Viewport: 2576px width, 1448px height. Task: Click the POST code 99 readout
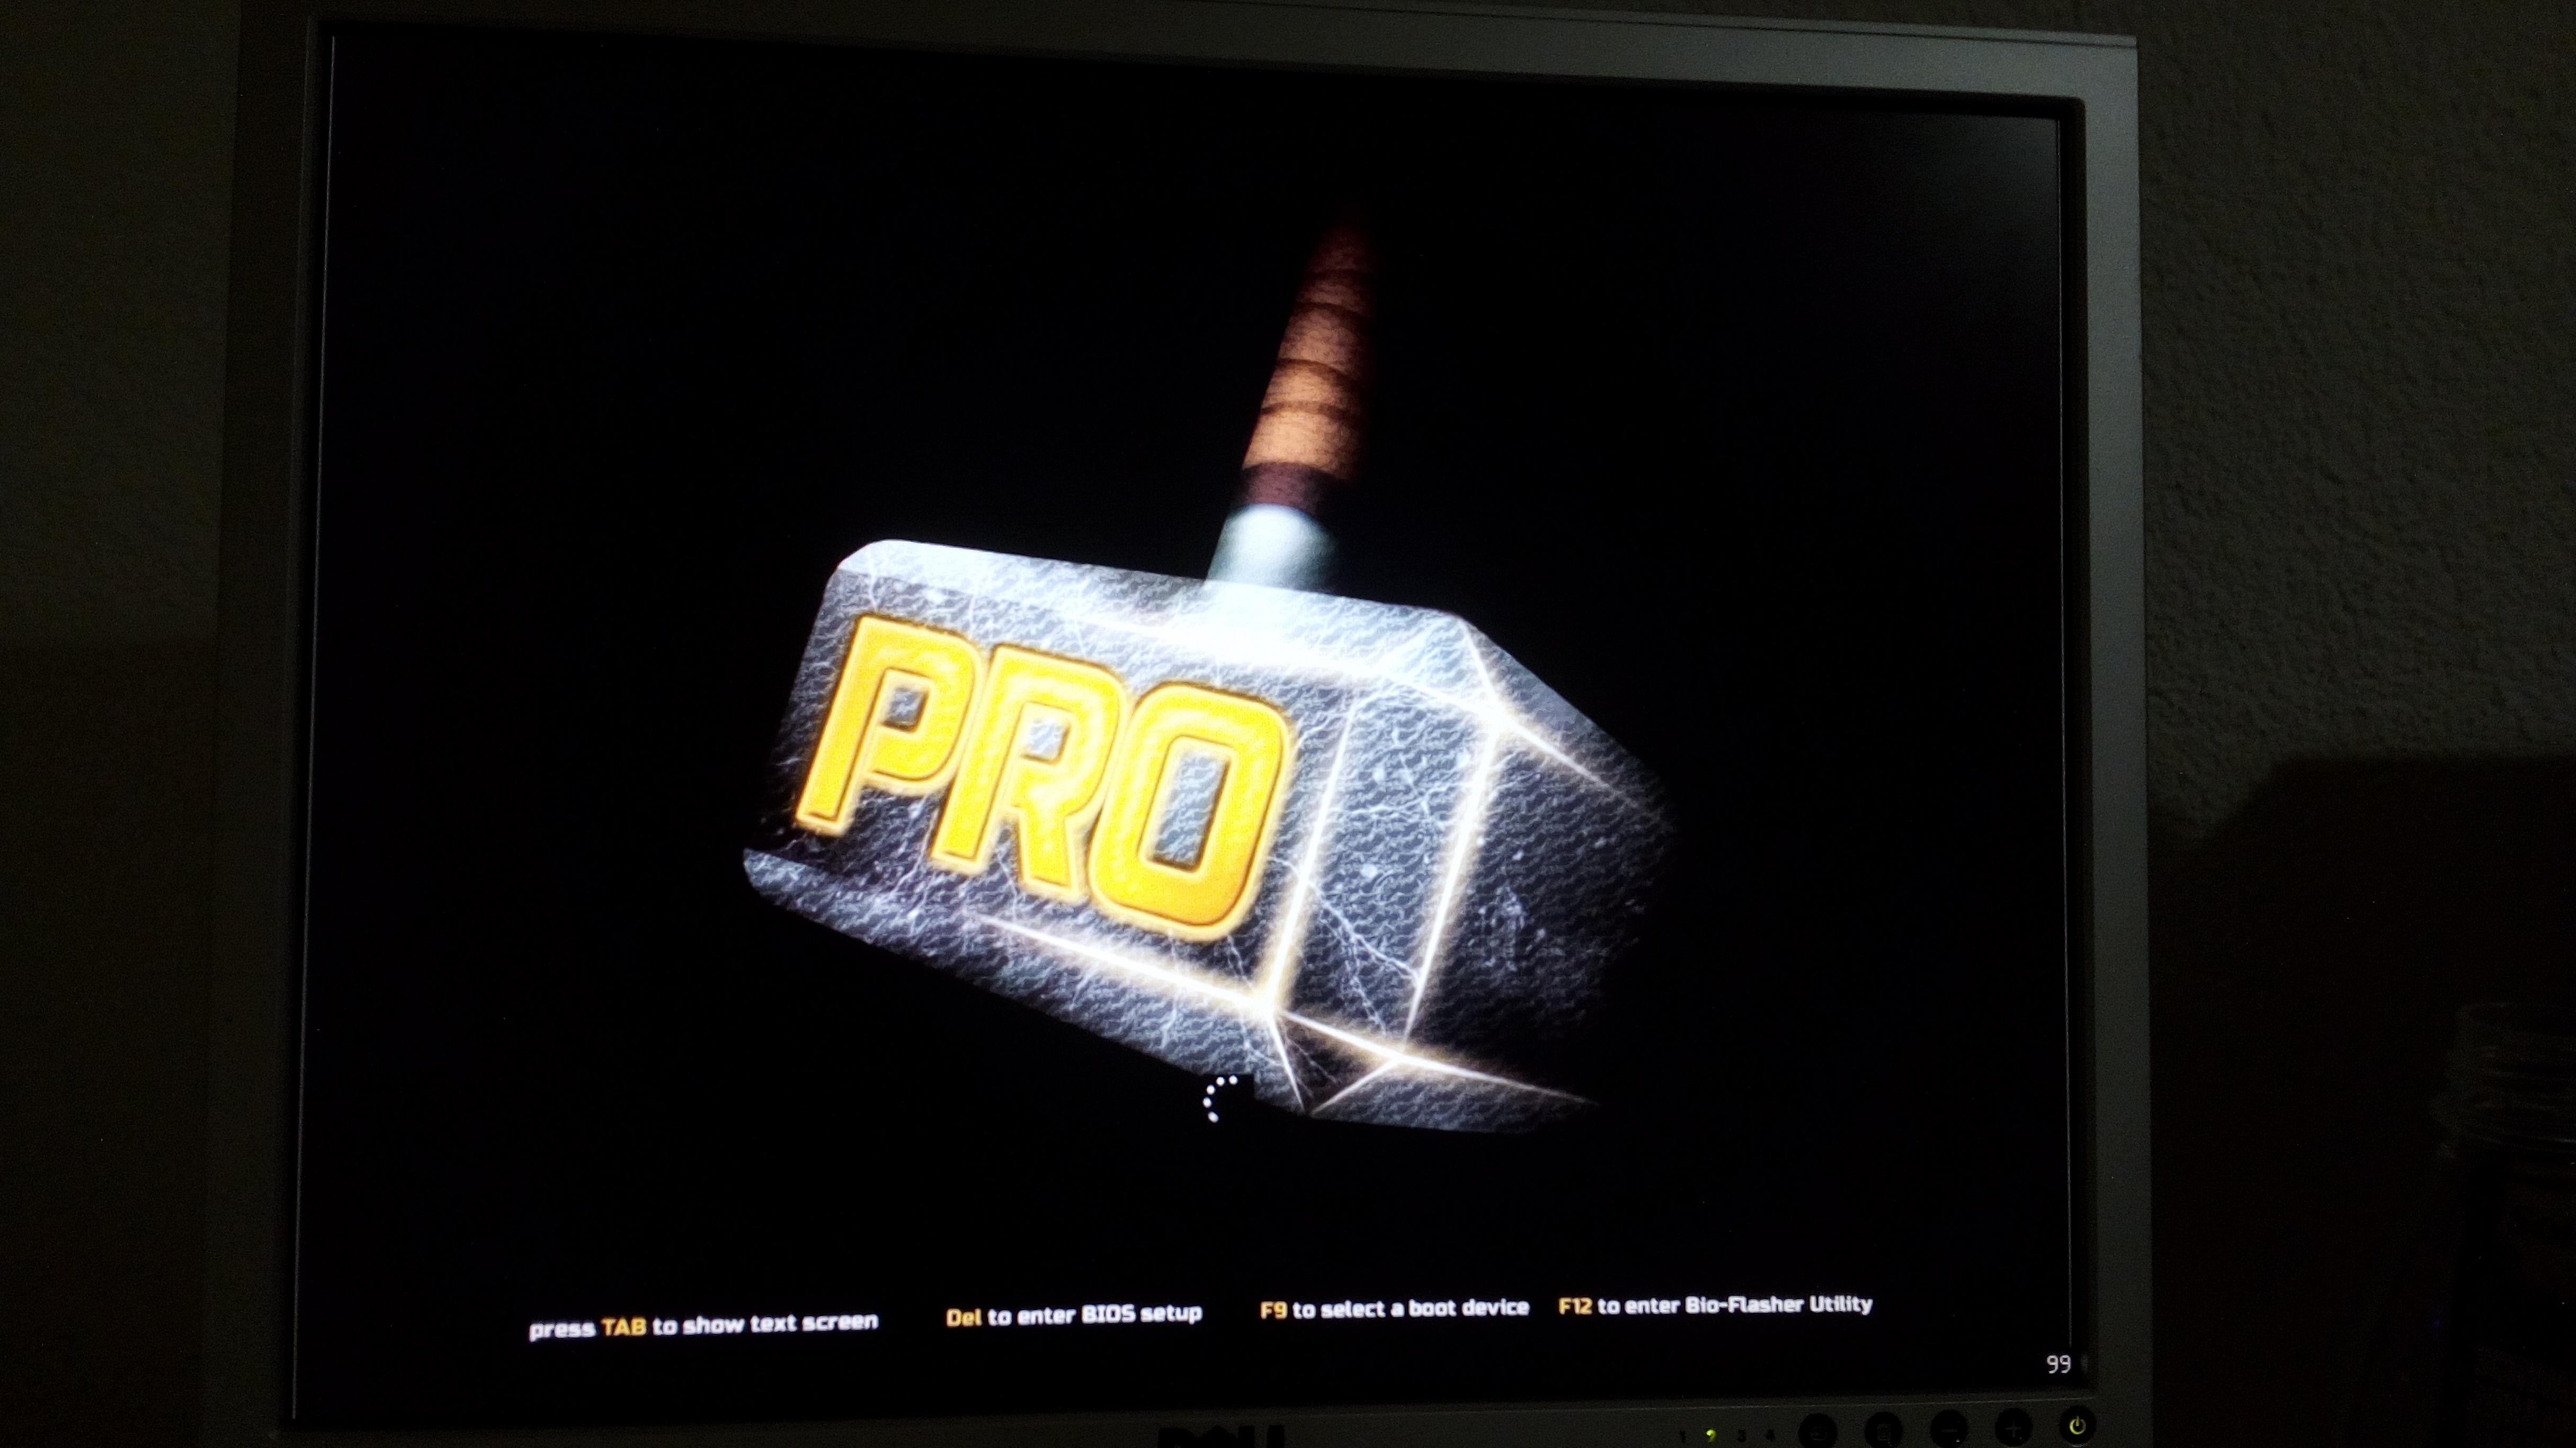click(x=2058, y=1364)
